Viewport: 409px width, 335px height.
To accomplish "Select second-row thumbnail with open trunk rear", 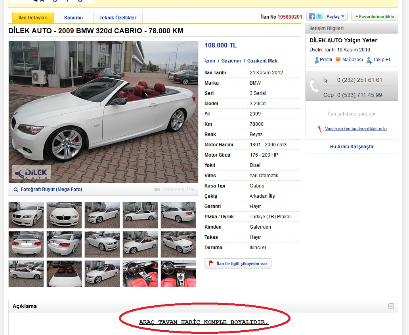I will pos(64,244).
